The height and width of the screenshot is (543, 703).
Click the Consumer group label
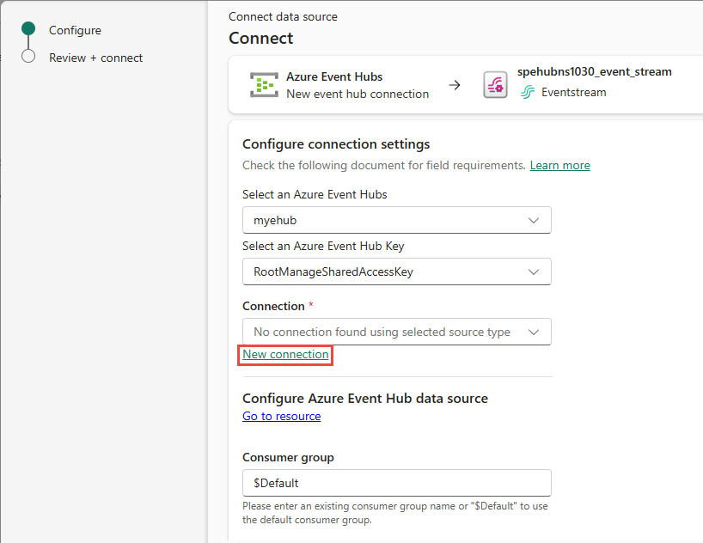(288, 457)
